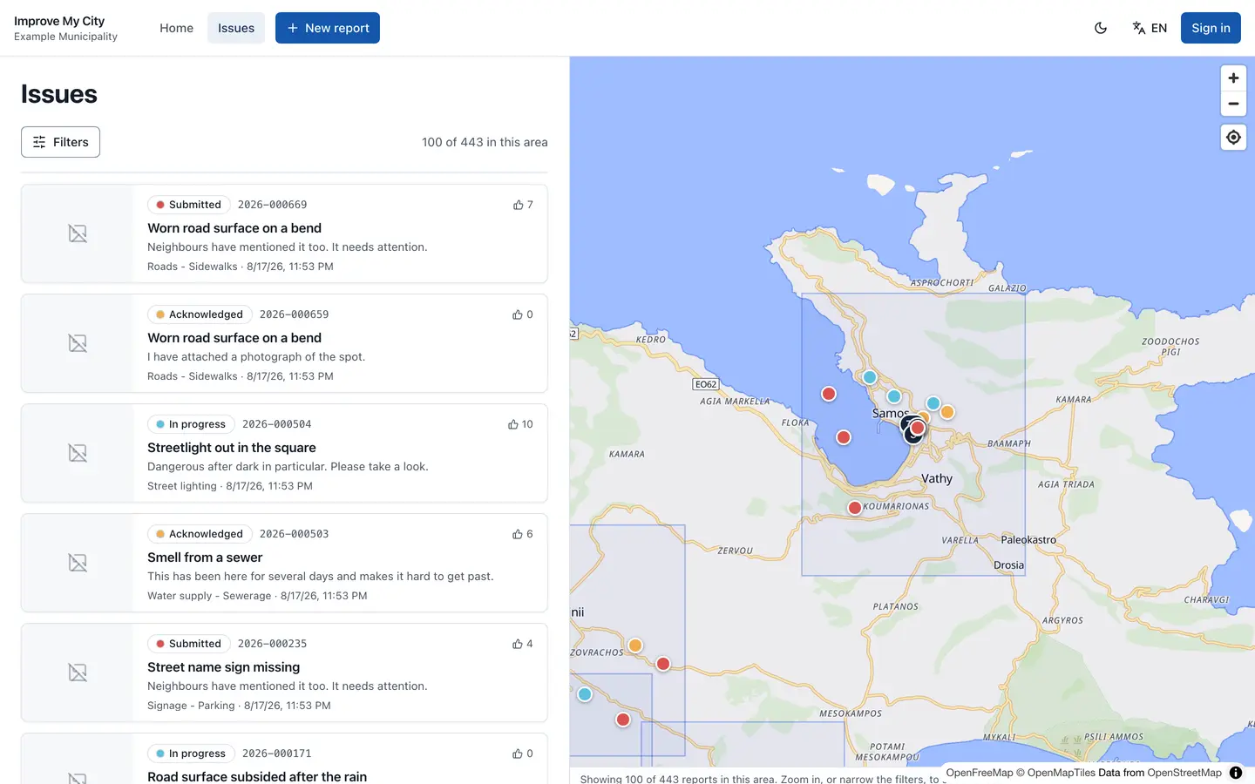Viewport: 1255px width, 784px height.
Task: Click the In progress badge on 2026-000504
Action: pos(191,424)
